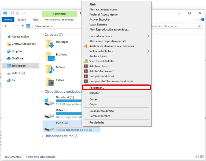206x161 pixels.
Task: Click Expulsar to eject the drive
Action: click(94, 93)
